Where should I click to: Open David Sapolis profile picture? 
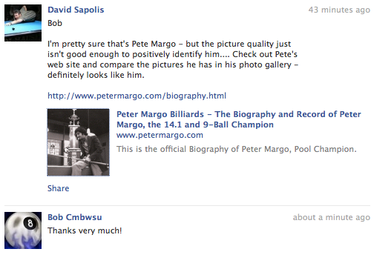pos(23,23)
